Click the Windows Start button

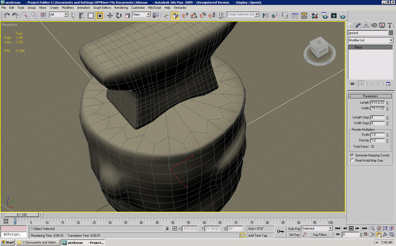(7, 243)
